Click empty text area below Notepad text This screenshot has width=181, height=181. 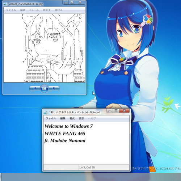click(x=86, y=154)
